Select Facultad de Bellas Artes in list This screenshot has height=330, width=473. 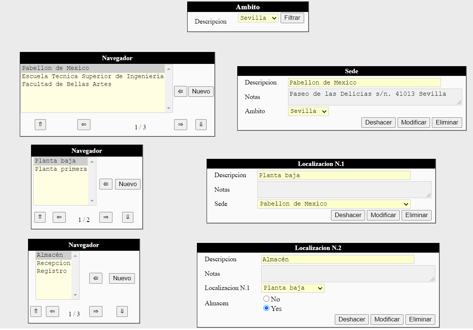click(67, 84)
